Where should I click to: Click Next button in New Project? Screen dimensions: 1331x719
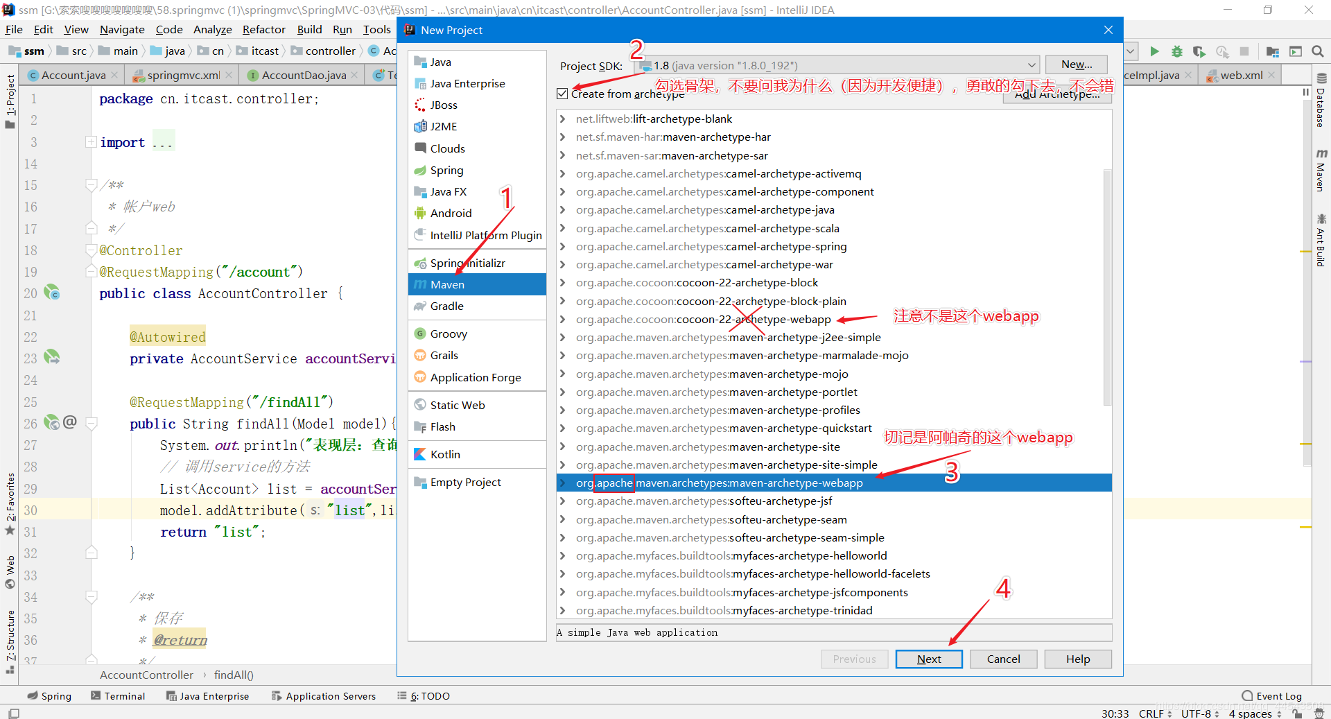point(929,659)
